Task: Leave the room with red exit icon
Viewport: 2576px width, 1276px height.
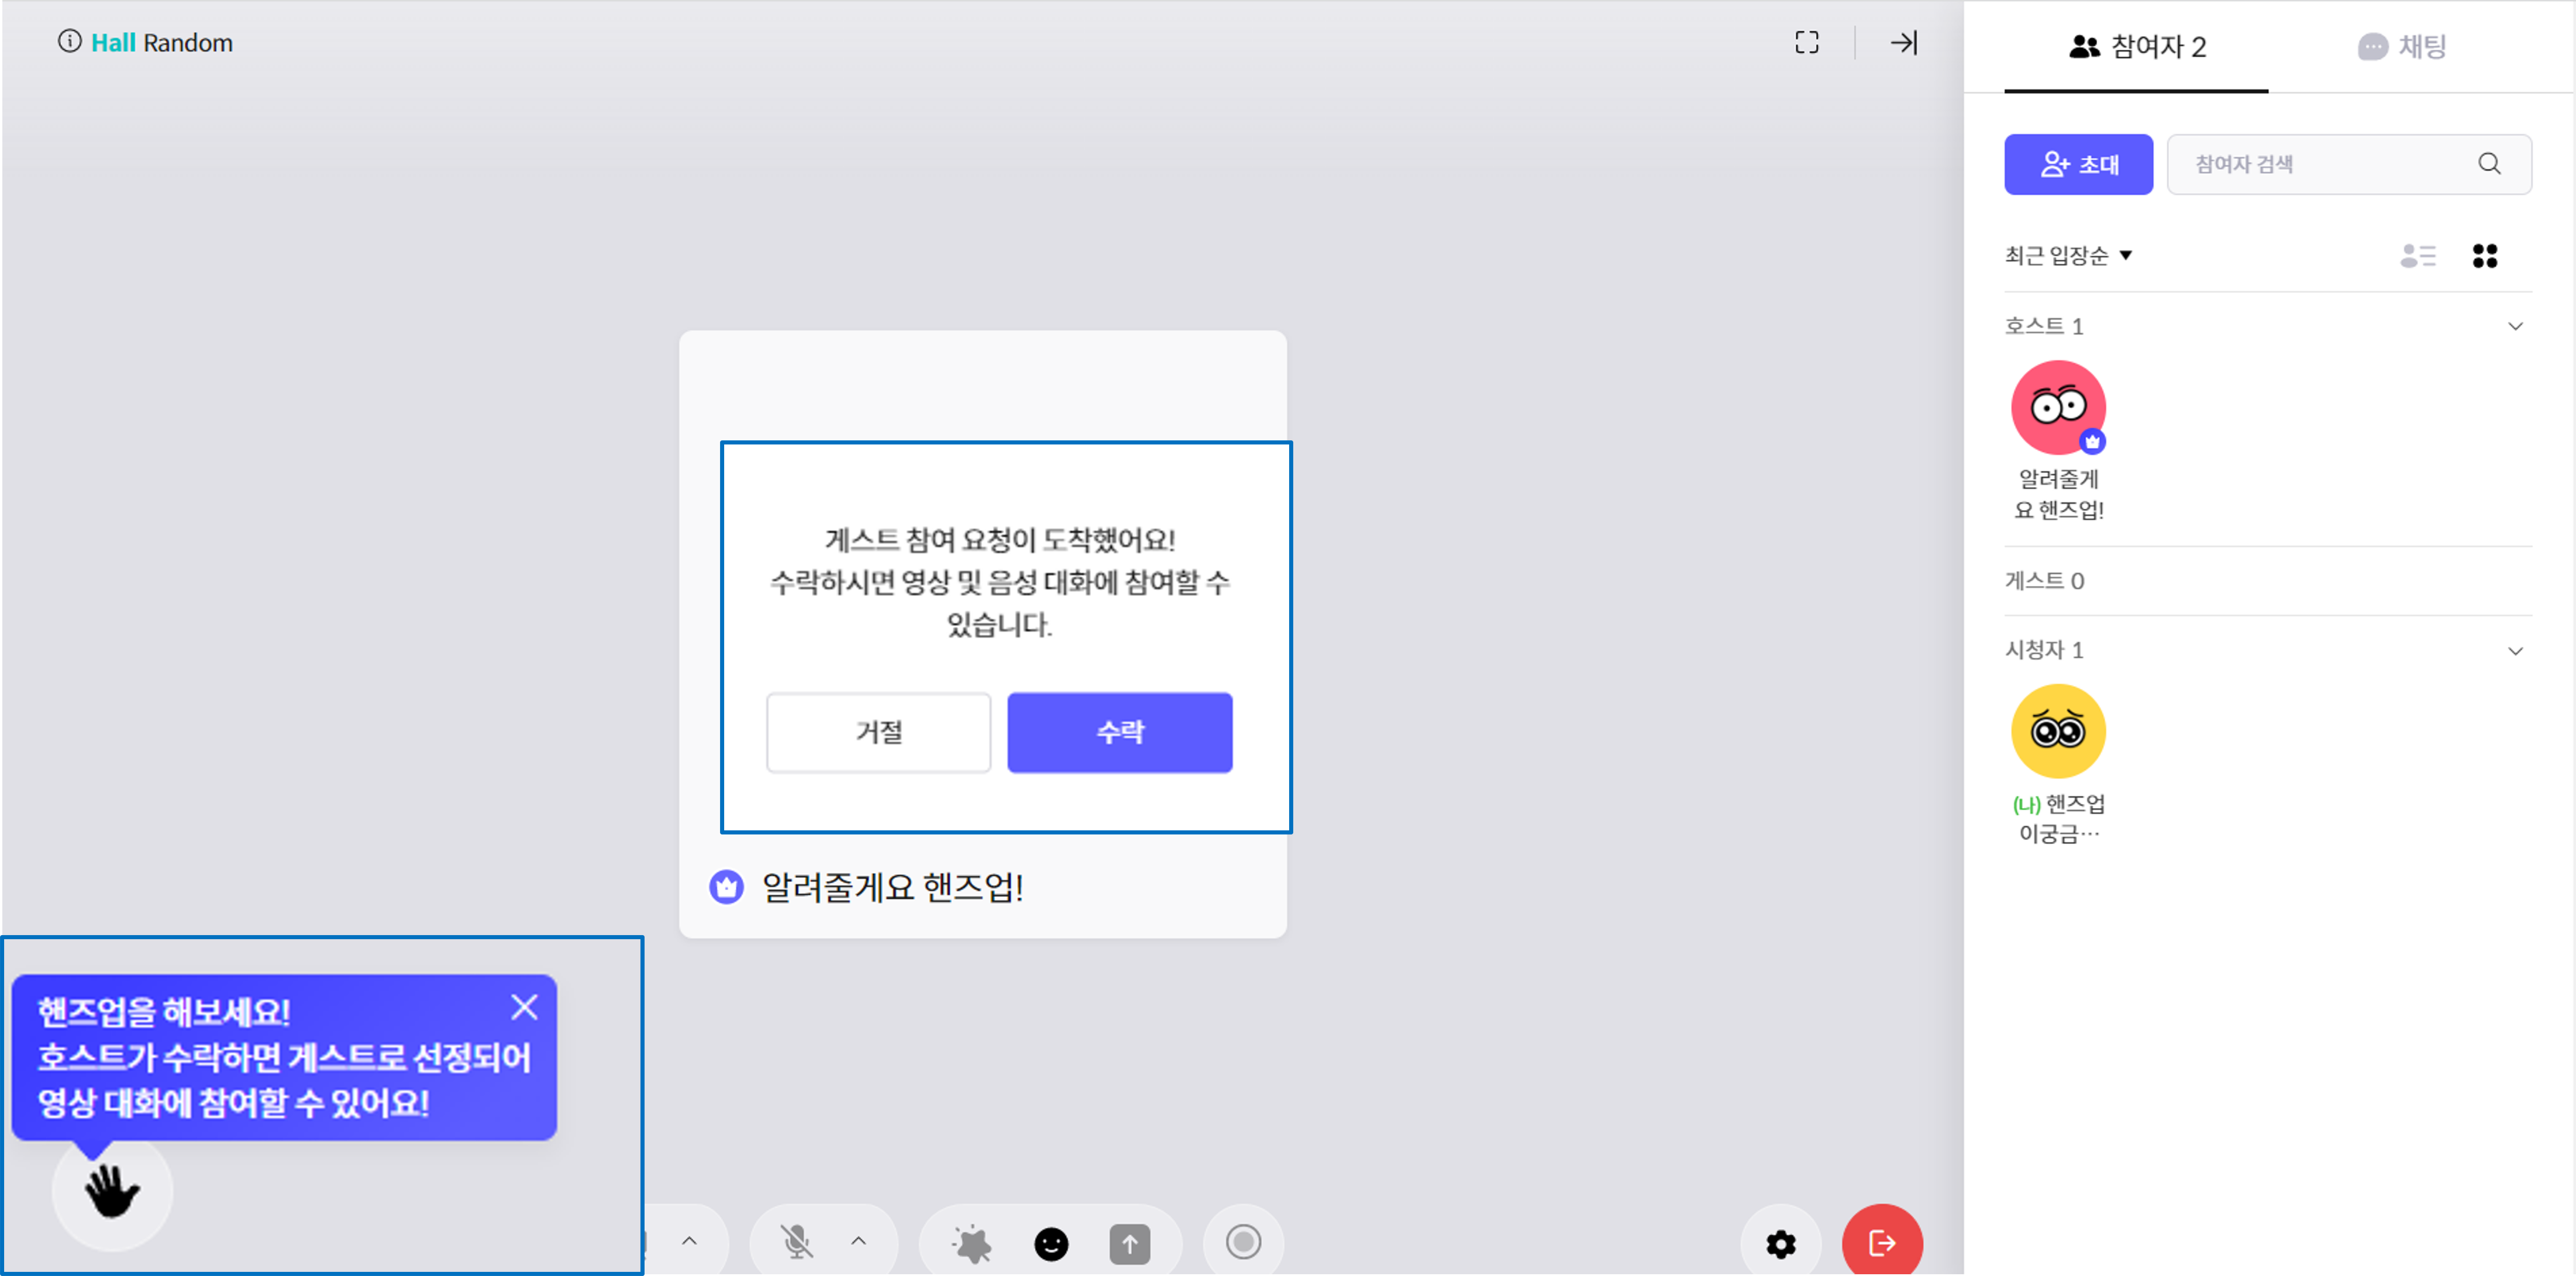Action: coord(1881,1242)
